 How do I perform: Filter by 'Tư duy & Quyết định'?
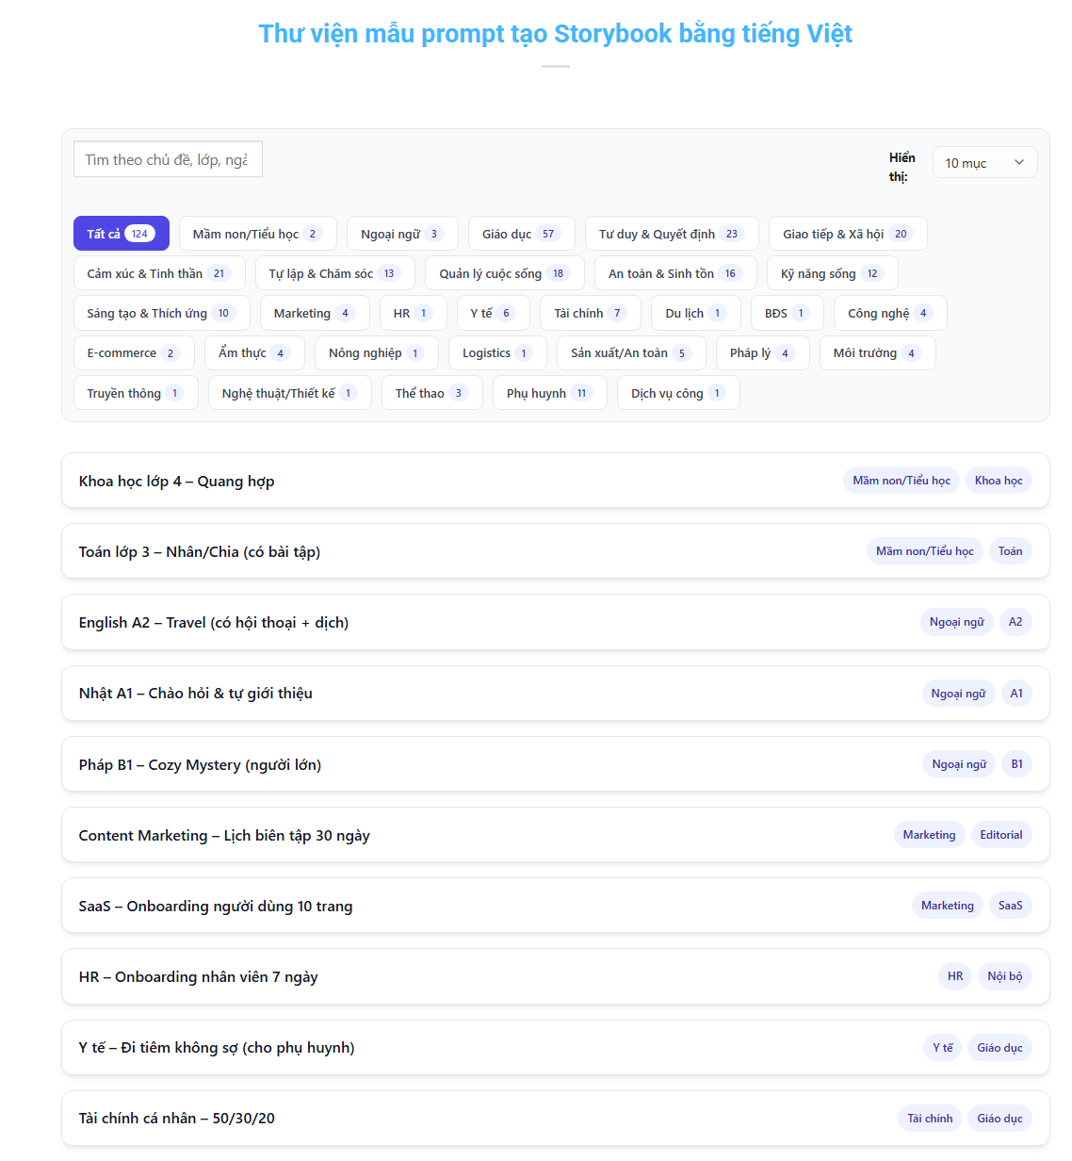671,234
